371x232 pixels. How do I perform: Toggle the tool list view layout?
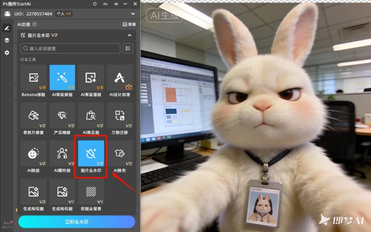click(x=128, y=48)
